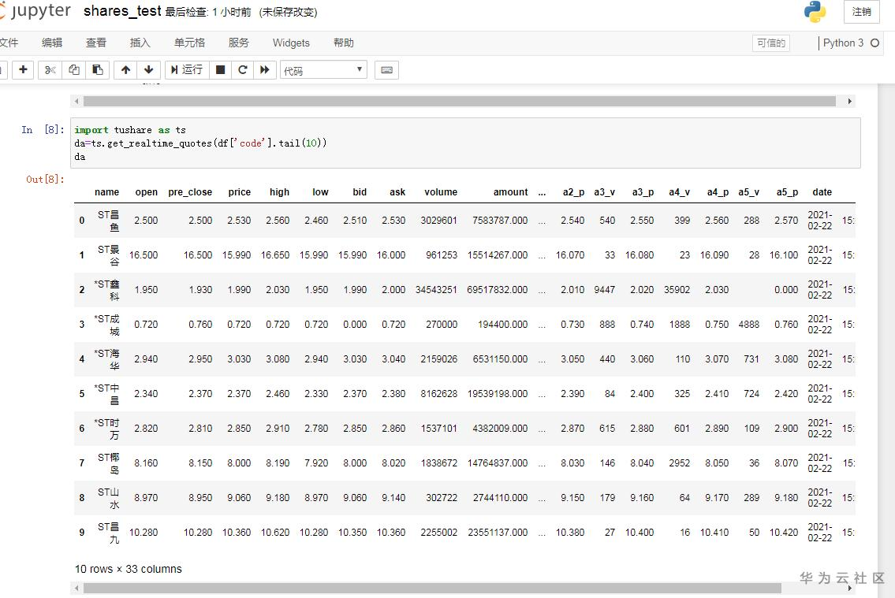Cut selected cell with scissors icon
The height and width of the screenshot is (598, 895).
(50, 69)
